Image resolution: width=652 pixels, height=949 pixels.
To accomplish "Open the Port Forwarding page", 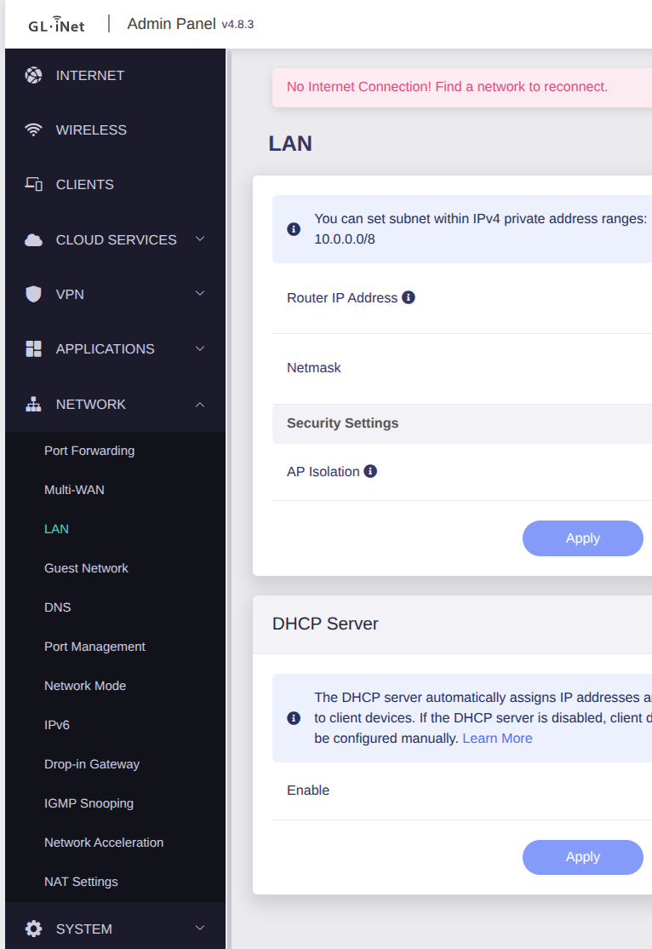I will coord(89,451).
